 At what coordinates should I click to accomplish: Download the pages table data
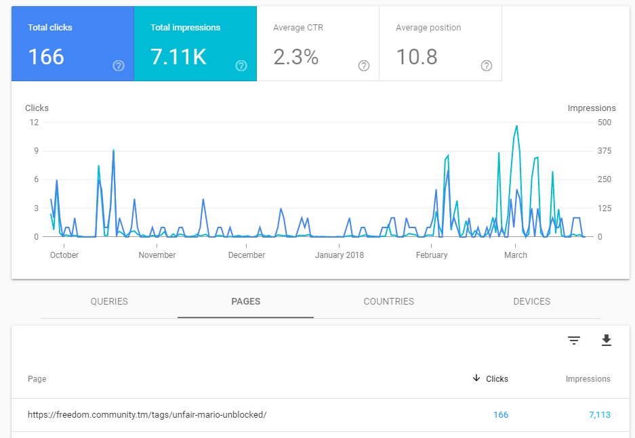(x=607, y=341)
